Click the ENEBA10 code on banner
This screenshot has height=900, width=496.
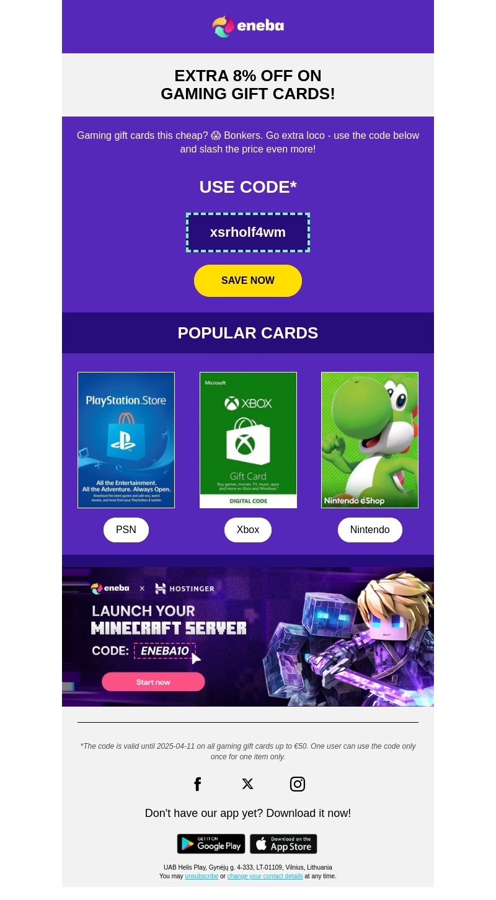click(165, 651)
